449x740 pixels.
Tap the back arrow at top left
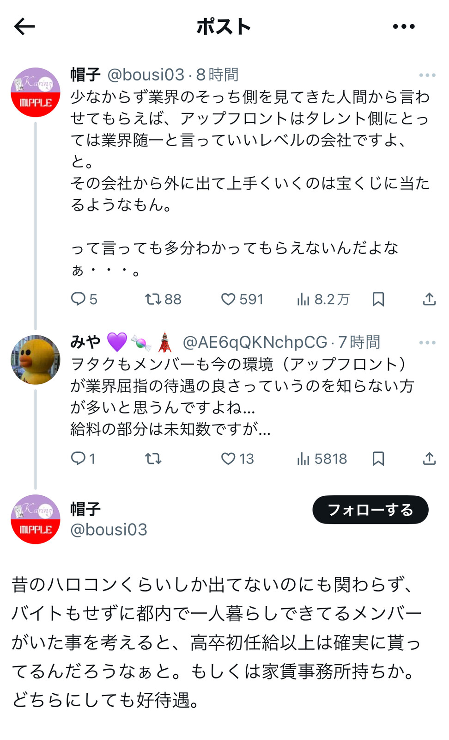(24, 27)
